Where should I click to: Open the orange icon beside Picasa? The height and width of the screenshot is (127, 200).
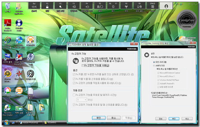point(19,92)
